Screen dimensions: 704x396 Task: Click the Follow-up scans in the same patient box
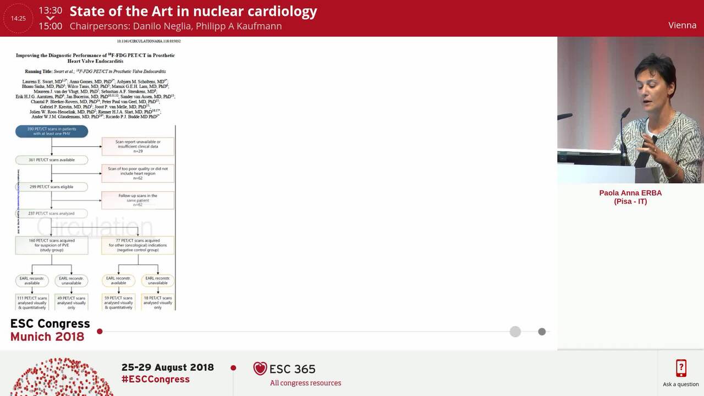coord(138,200)
